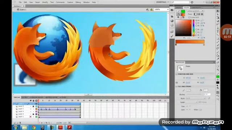Select the Eraser tool
This screenshot has height=130, width=232.
coord(217,62)
